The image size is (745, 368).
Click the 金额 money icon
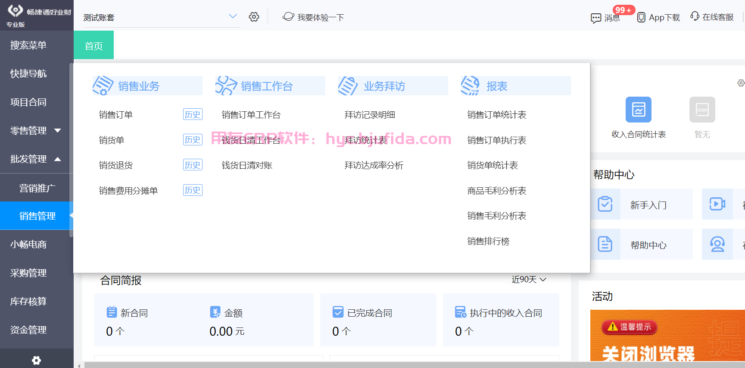[x=215, y=312]
